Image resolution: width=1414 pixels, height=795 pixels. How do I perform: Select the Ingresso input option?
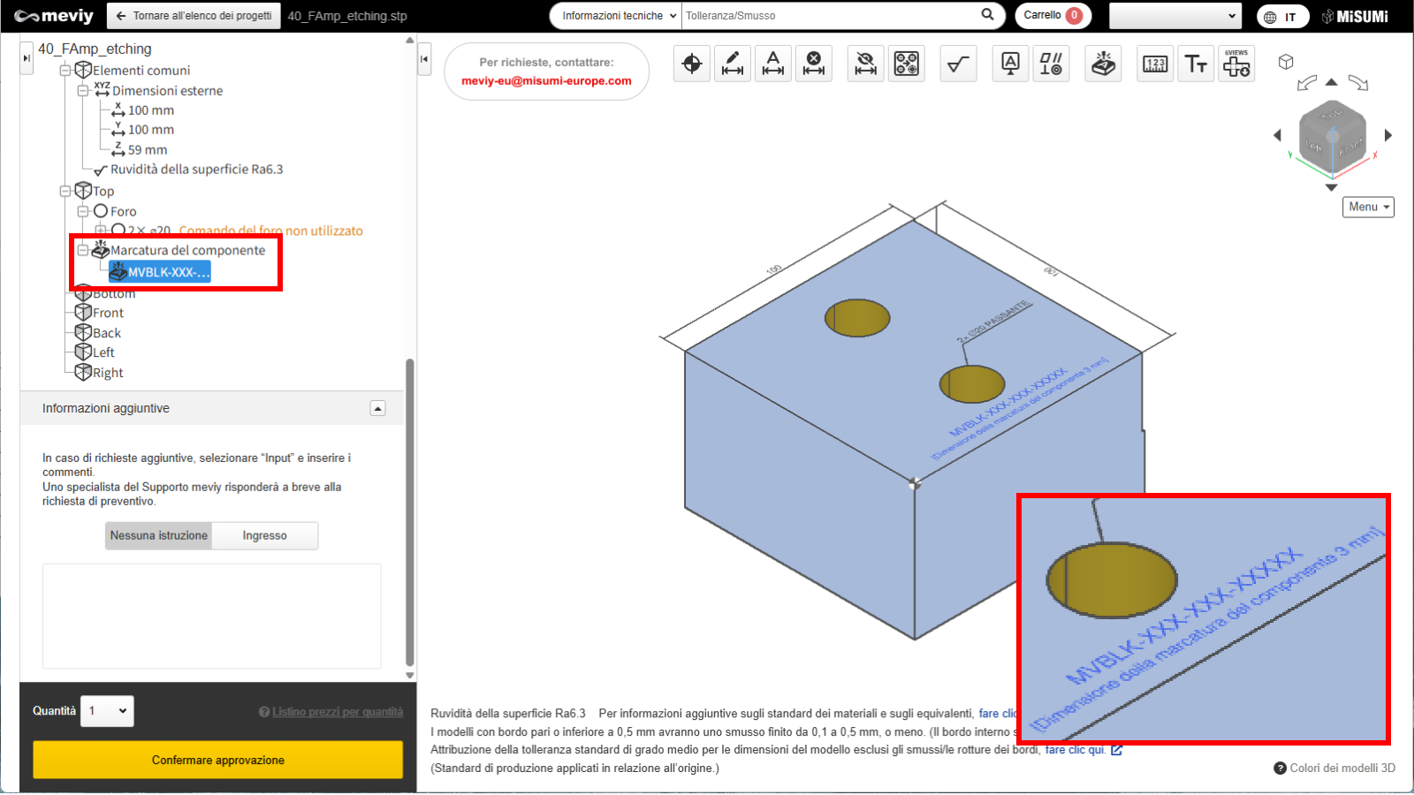click(264, 535)
